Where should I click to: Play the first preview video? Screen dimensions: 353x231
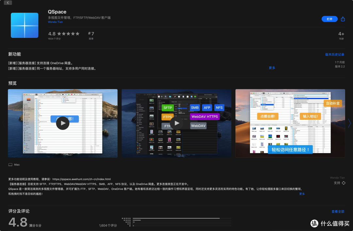[x=62, y=123]
